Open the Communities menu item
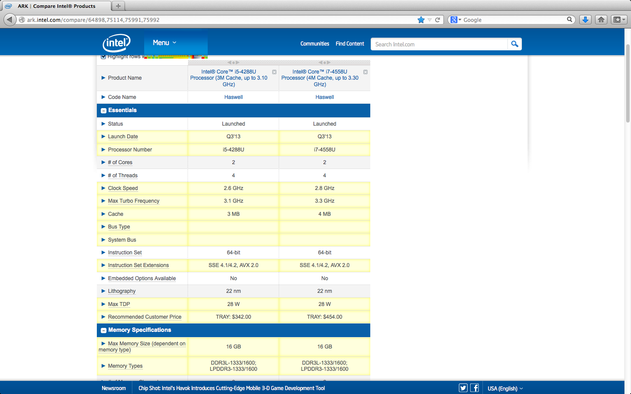 (315, 44)
